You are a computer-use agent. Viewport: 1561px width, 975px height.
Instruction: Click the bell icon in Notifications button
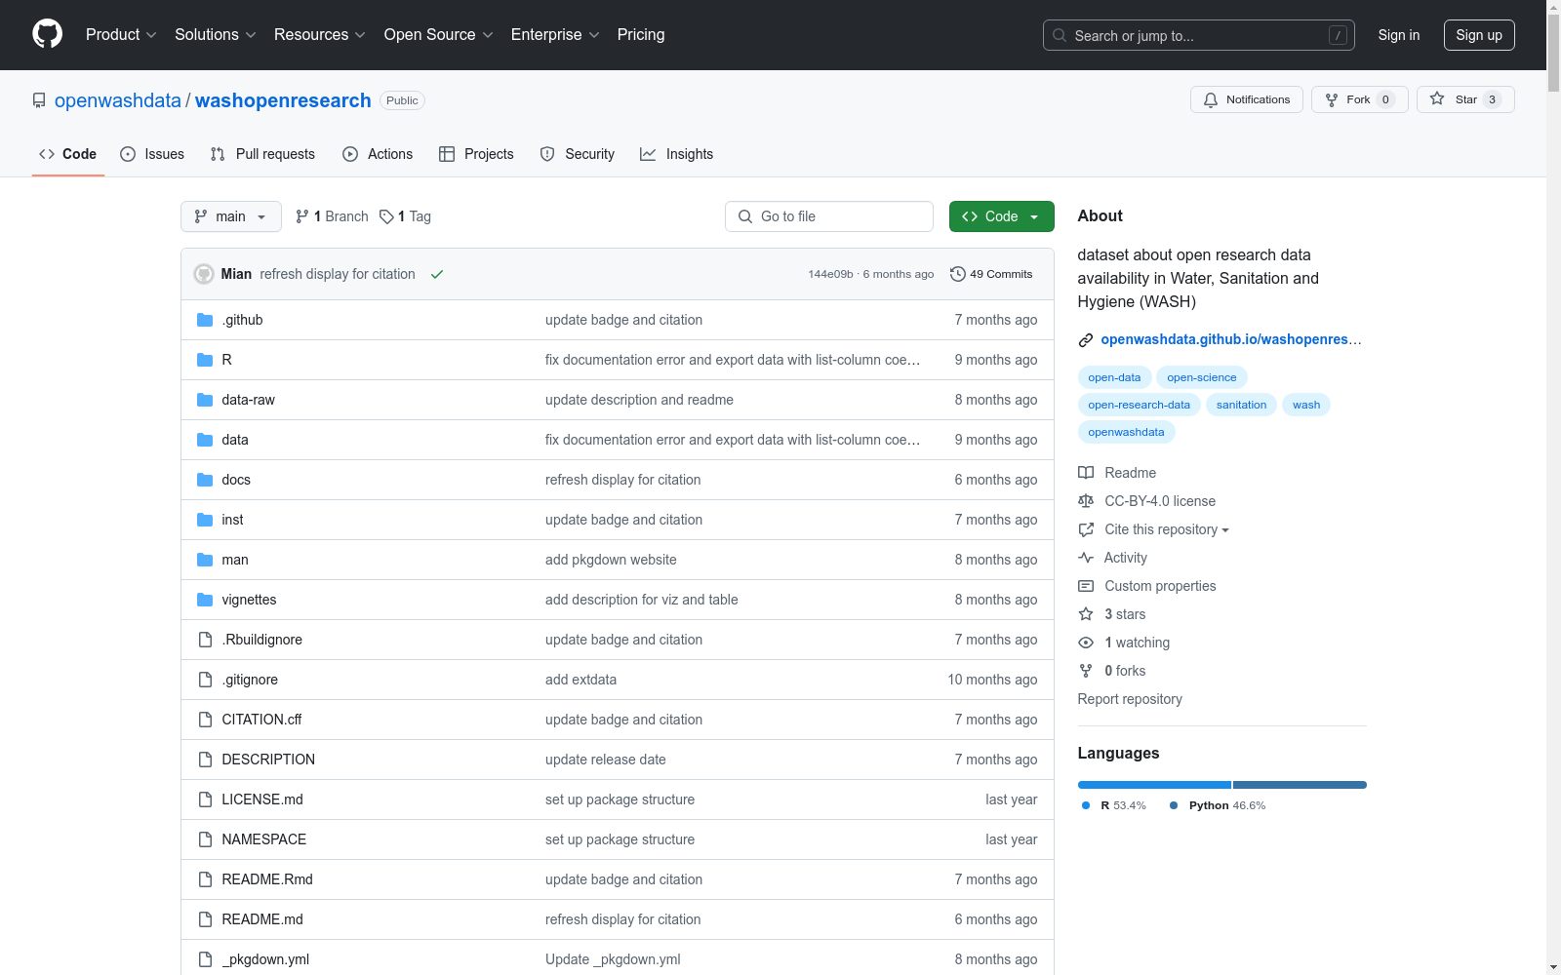[1211, 99]
